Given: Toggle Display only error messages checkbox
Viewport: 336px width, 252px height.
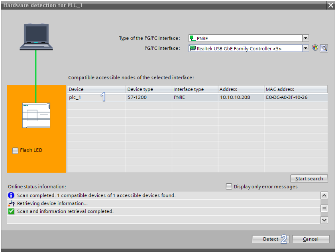Looking at the screenshot, I should pyautogui.click(x=229, y=187).
